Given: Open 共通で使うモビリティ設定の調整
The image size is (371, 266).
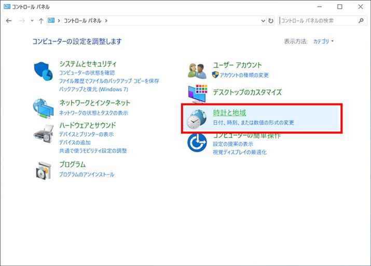Looking at the screenshot, I should click(93, 151).
